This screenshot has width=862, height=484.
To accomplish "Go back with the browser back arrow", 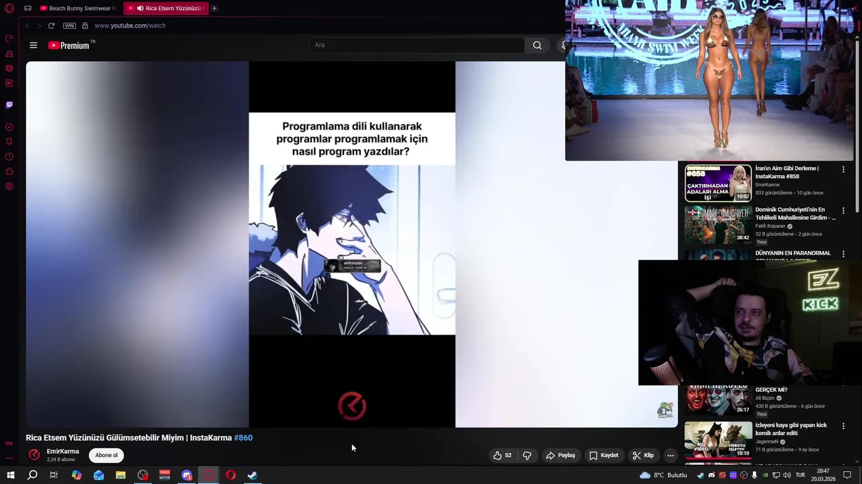I will tap(27, 26).
